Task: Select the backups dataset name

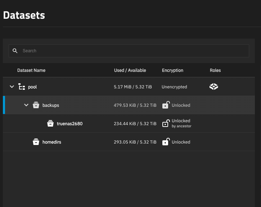Action: click(51, 105)
